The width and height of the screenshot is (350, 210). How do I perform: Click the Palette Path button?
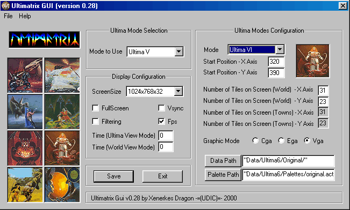(223, 175)
